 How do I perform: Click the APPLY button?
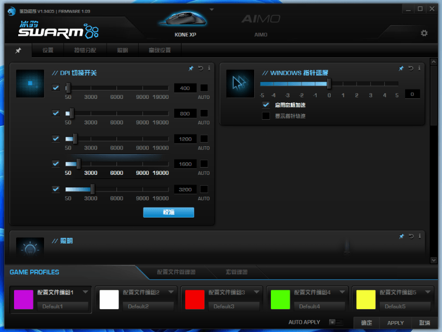pos(396,323)
